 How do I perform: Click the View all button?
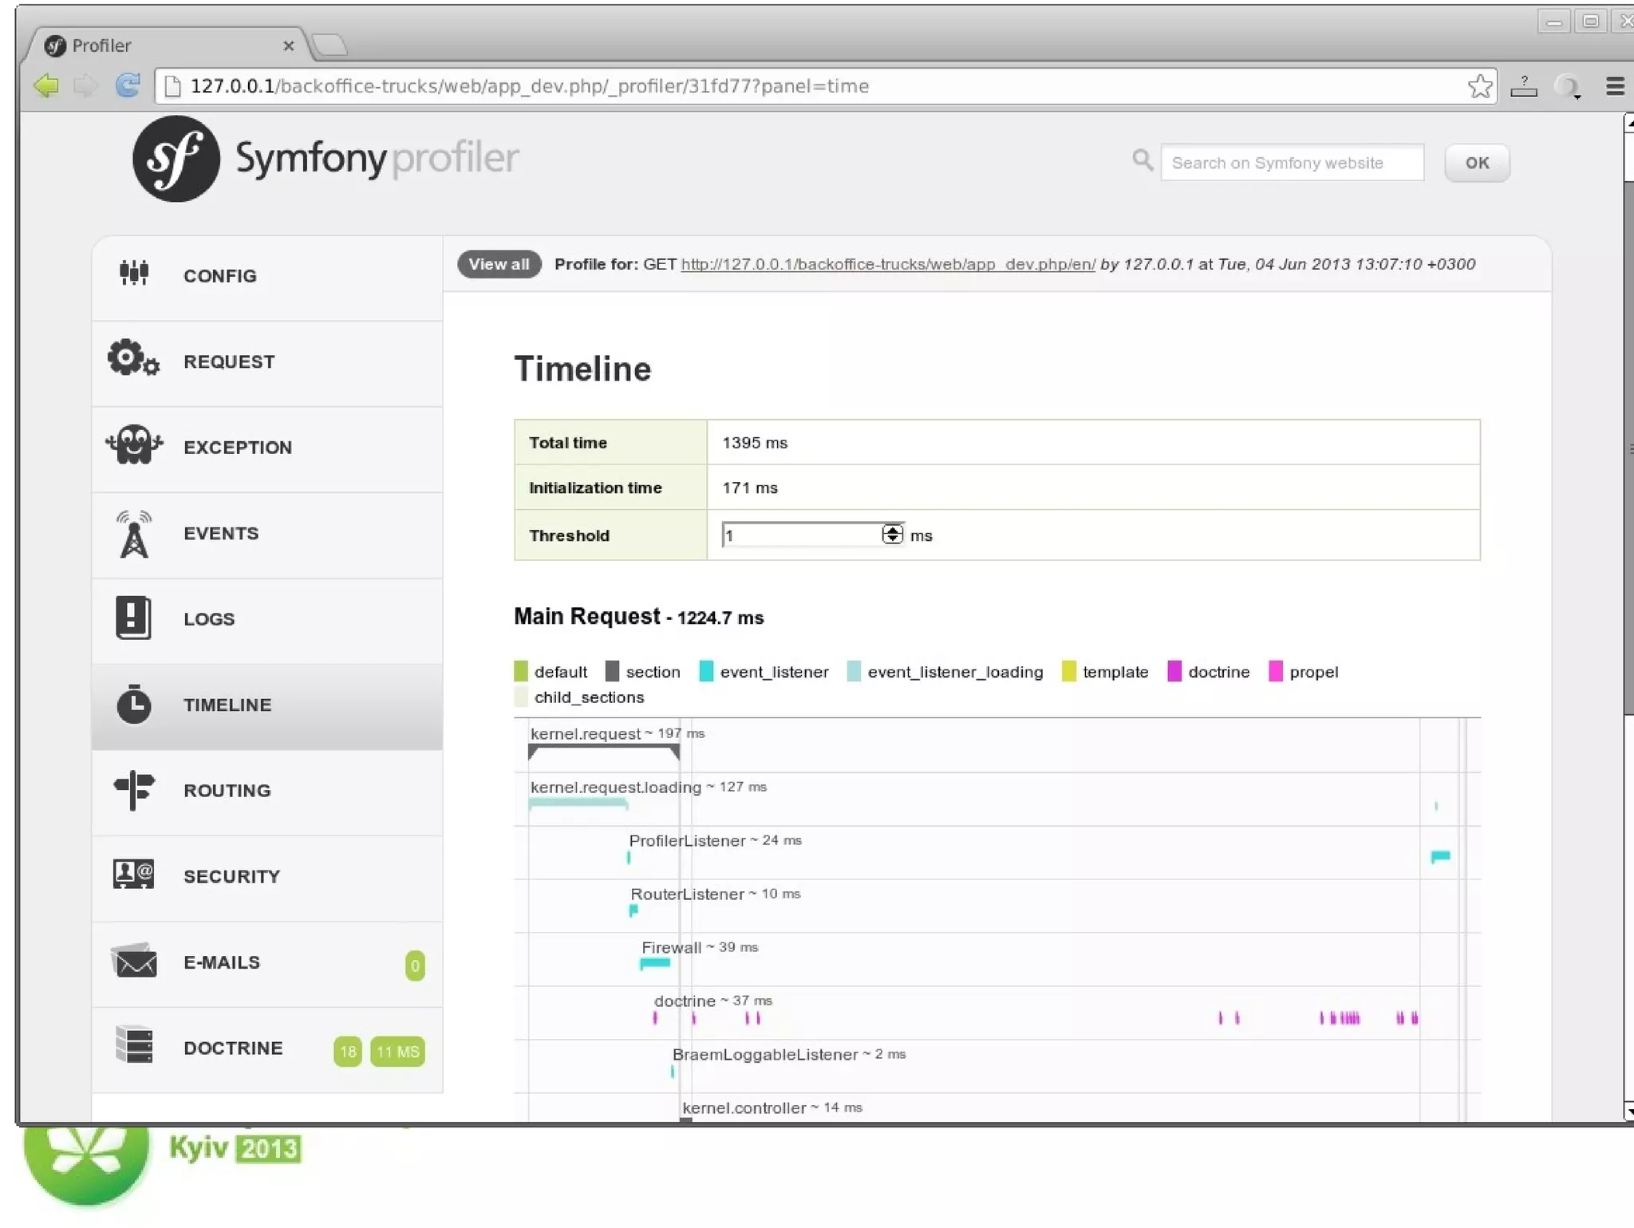coord(499,264)
